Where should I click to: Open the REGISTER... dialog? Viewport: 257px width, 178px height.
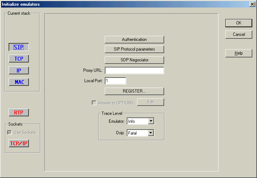click(134, 91)
